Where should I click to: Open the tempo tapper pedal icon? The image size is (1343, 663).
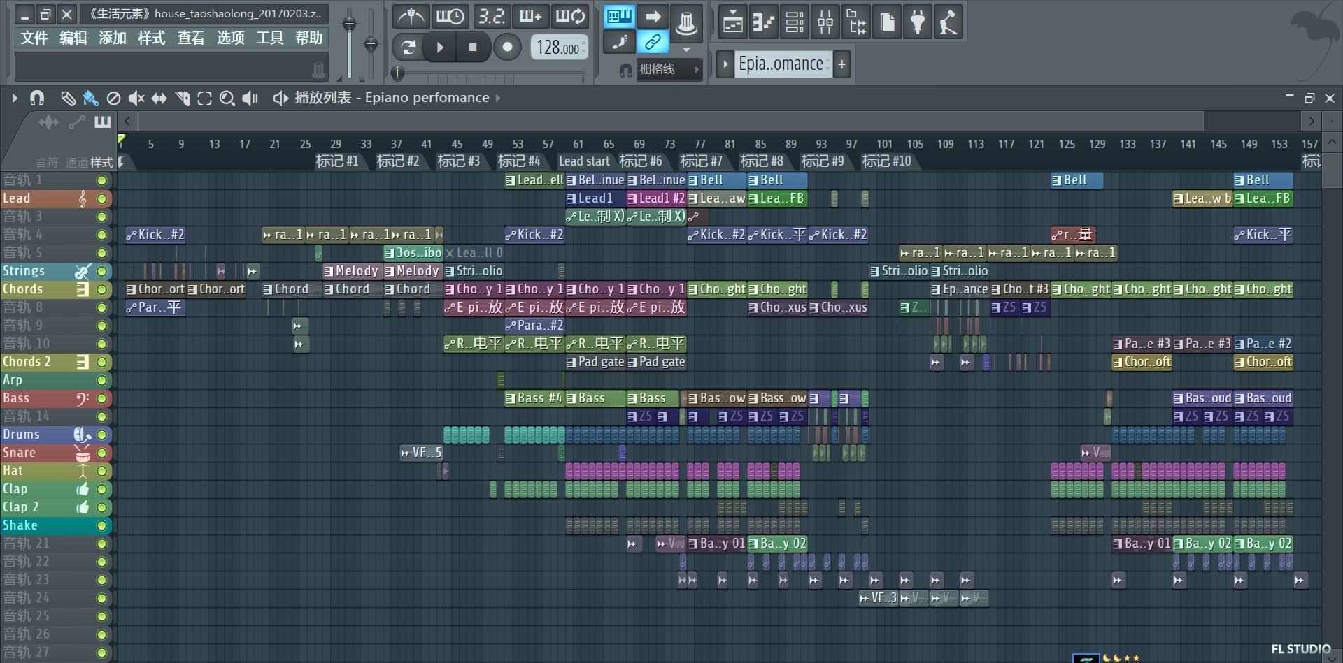pyautogui.click(x=948, y=22)
